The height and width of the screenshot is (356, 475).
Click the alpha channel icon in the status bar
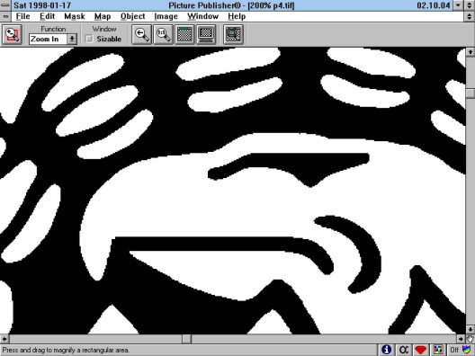pyautogui.click(x=404, y=350)
